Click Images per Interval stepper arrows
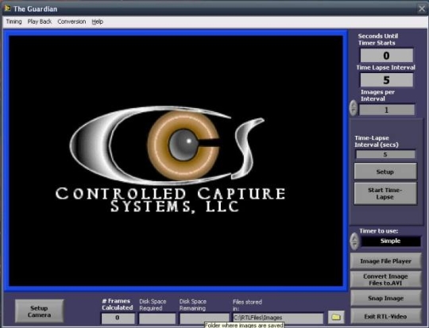 tap(354, 108)
